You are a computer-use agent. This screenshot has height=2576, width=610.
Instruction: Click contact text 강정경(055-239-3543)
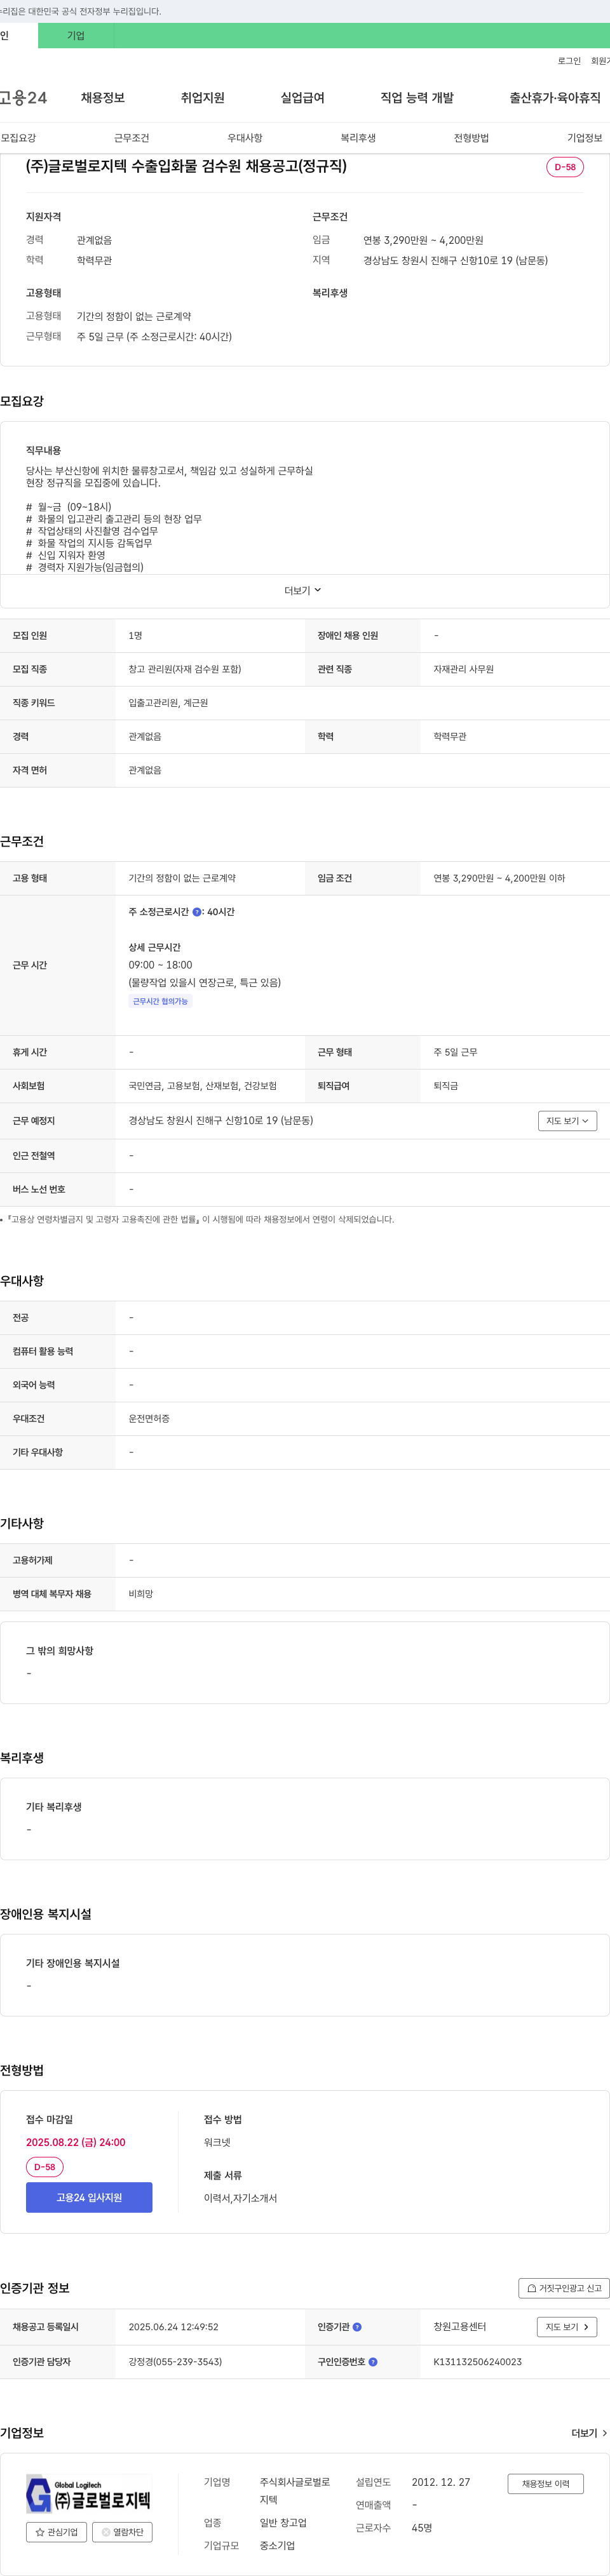(x=175, y=2362)
